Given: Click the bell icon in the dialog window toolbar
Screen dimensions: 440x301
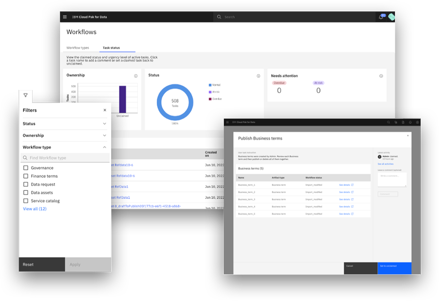Looking at the screenshot, I should point(409,122).
